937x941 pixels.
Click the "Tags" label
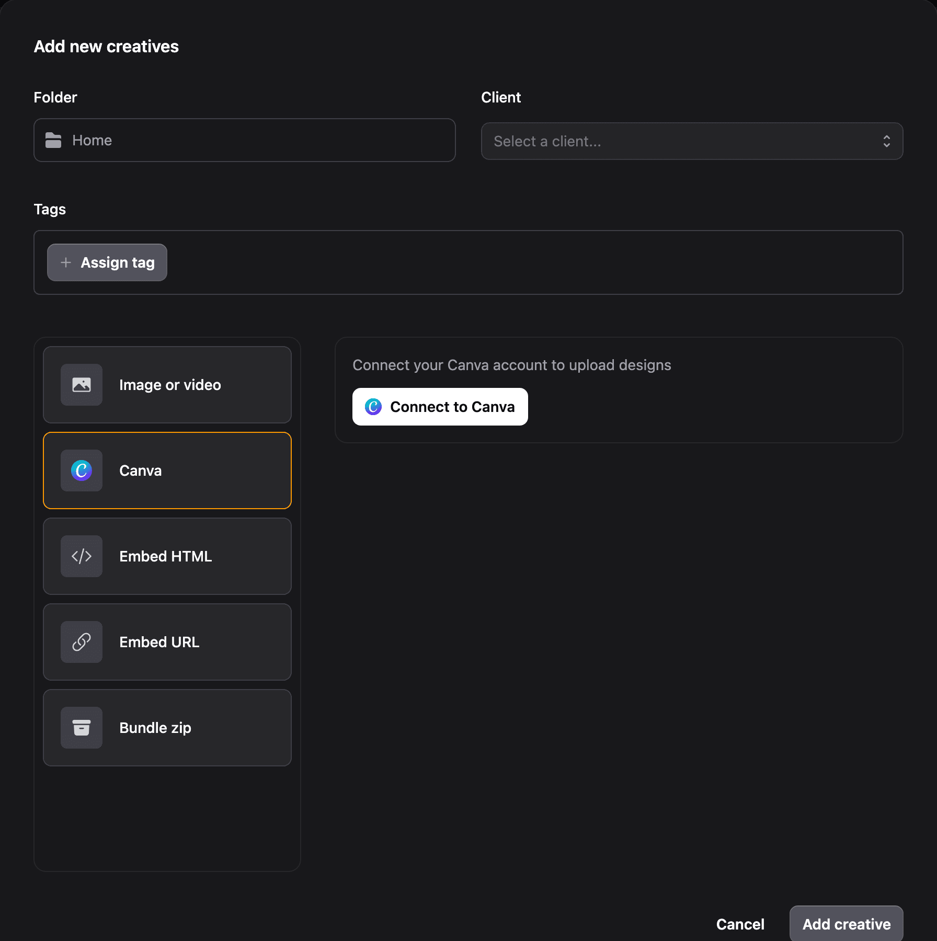50,209
